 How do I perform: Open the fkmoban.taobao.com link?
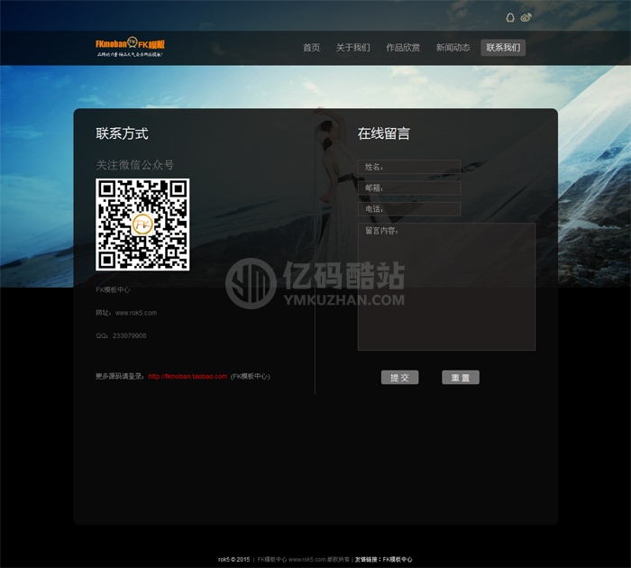pyautogui.click(x=187, y=376)
